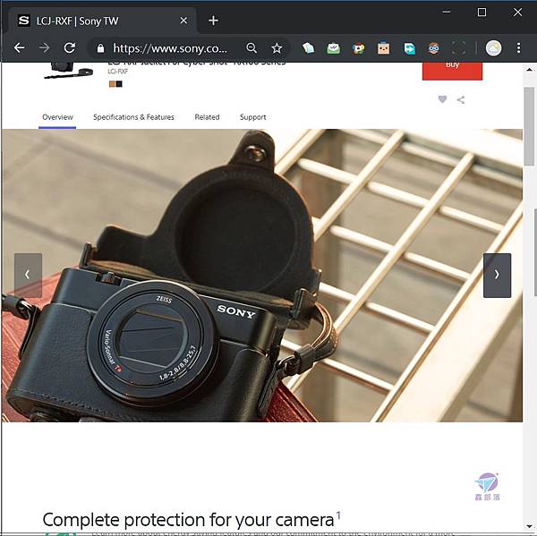Share the product via share icon
537x536 pixels.
click(x=461, y=99)
